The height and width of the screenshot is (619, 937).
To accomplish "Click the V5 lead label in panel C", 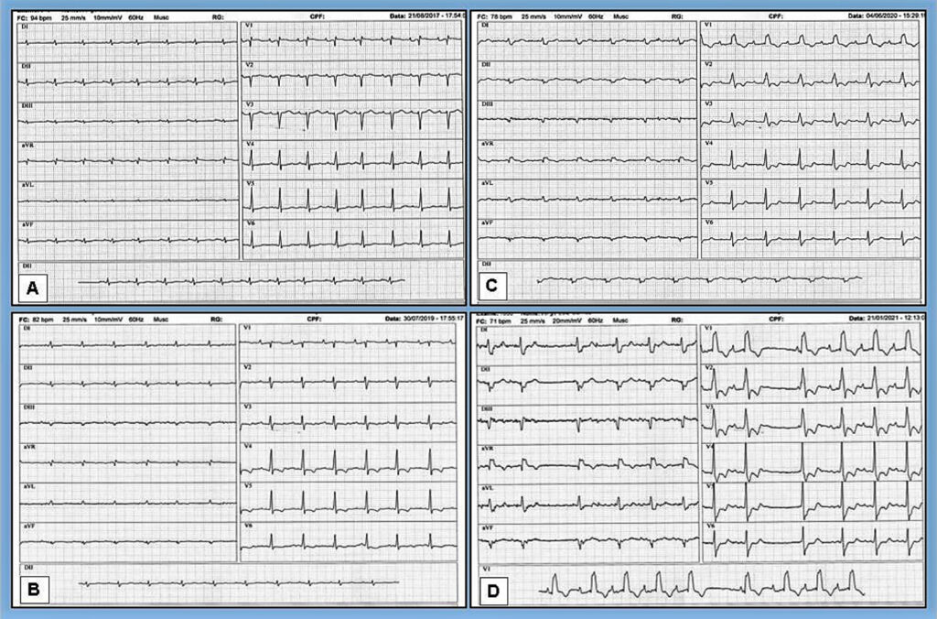I will point(709,182).
